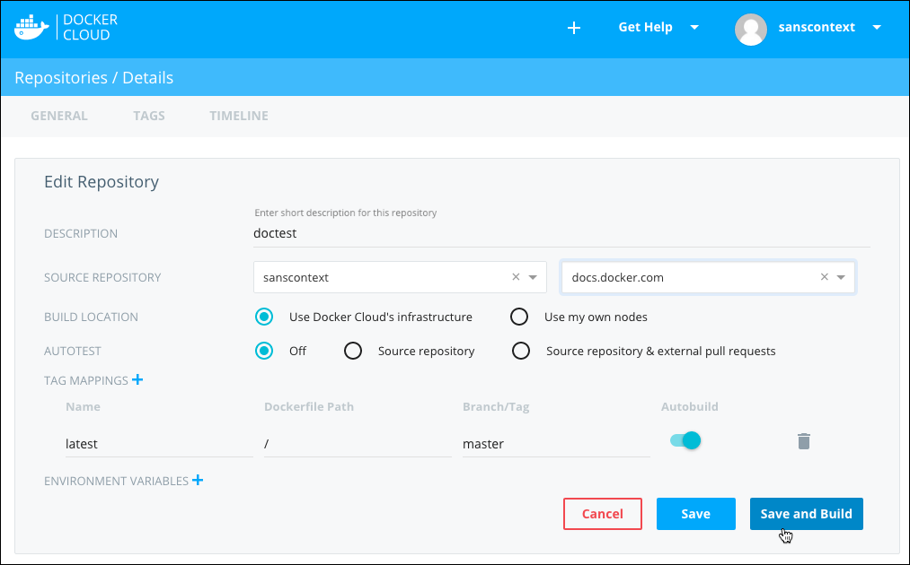Click the plus icon in top header
The image size is (910, 565).
[574, 28]
